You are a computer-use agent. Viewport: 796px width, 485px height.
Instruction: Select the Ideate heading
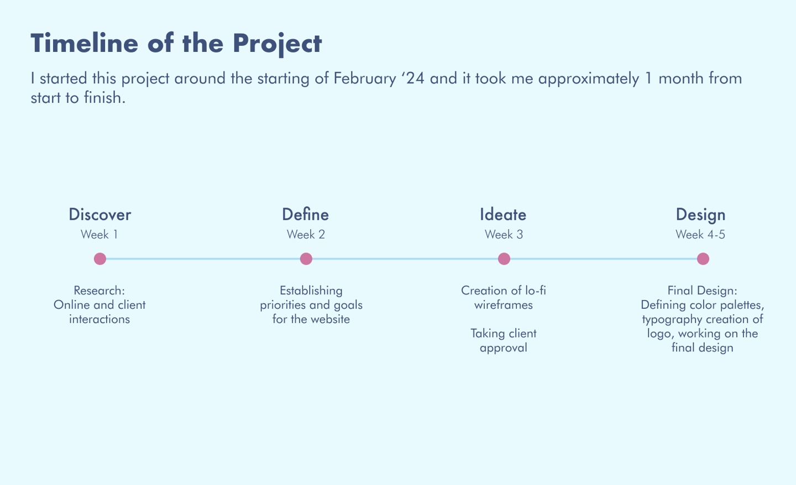(x=503, y=214)
